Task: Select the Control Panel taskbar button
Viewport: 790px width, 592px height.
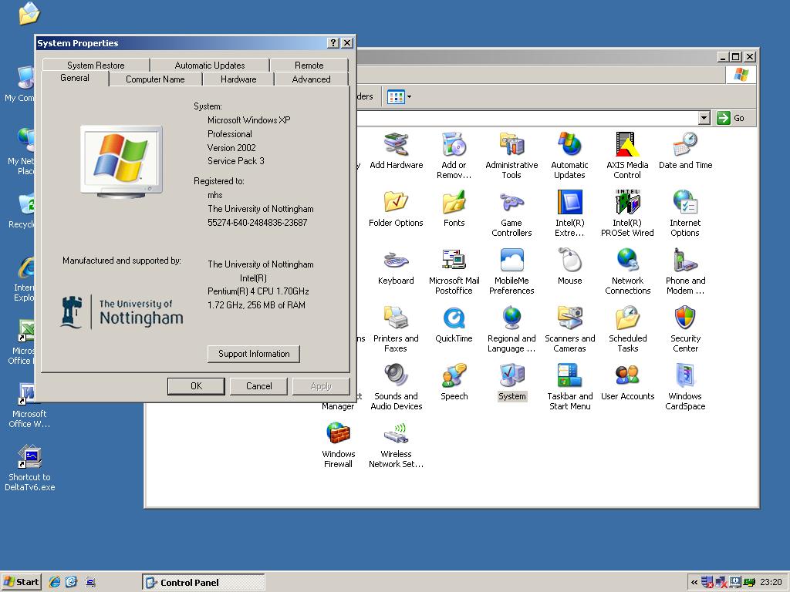Action: (x=204, y=583)
